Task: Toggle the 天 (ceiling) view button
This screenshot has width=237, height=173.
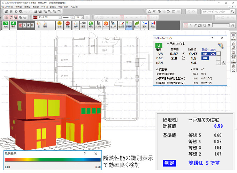Action: [24, 25]
